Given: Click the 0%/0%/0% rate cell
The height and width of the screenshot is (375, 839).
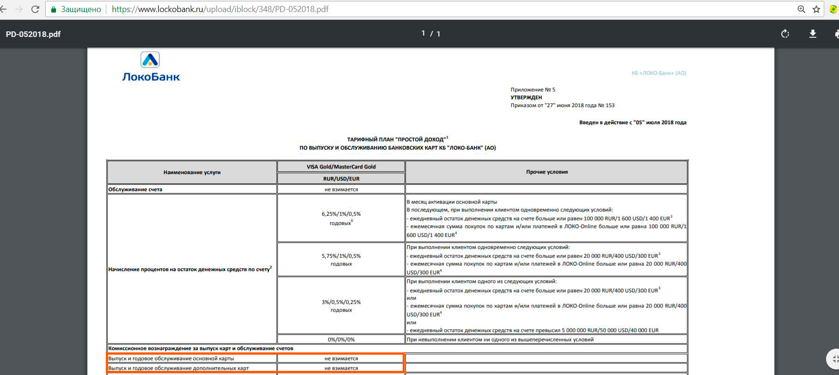Looking at the screenshot, I should coord(341,339).
